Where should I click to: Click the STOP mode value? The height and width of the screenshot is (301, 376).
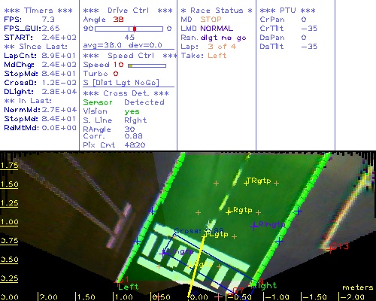pos(211,20)
